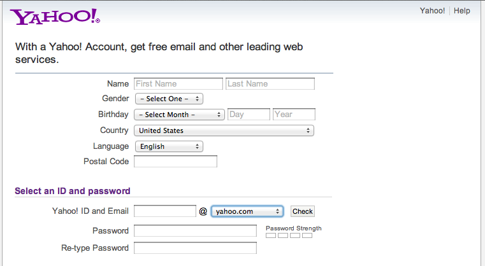This screenshot has width=485, height=266.
Task: Click the '@' symbol before the domain
Action: (x=203, y=211)
